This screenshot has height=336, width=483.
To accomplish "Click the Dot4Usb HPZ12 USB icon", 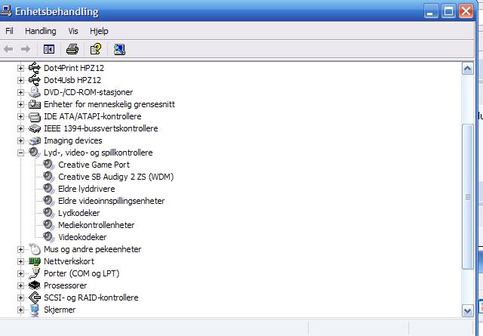I will (x=35, y=80).
